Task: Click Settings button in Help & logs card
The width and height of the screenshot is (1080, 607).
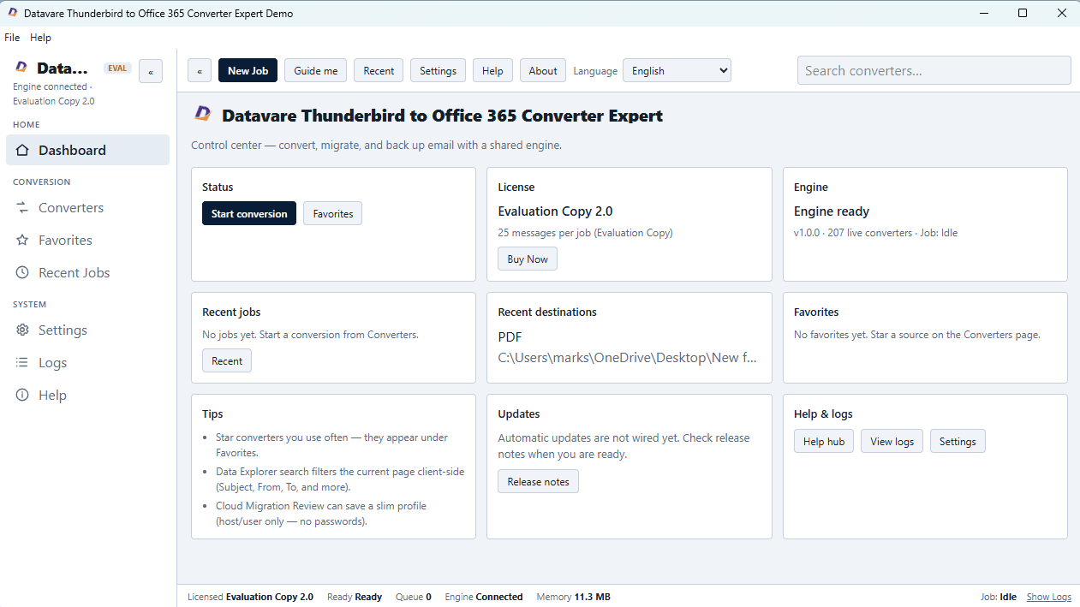Action: tap(958, 441)
